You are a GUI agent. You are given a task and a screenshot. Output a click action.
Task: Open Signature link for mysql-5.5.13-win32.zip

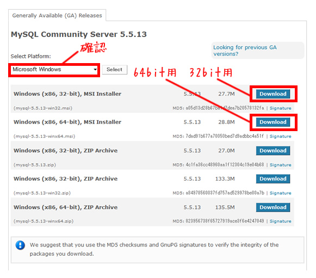(x=280, y=193)
